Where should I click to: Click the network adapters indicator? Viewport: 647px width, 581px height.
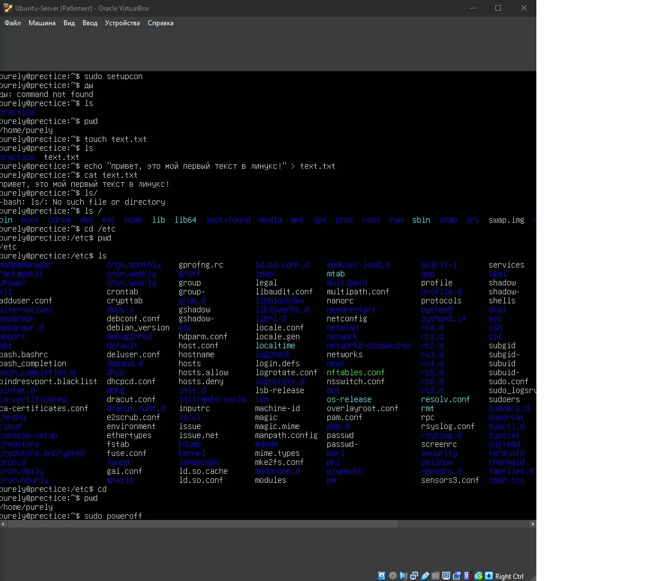click(x=414, y=575)
